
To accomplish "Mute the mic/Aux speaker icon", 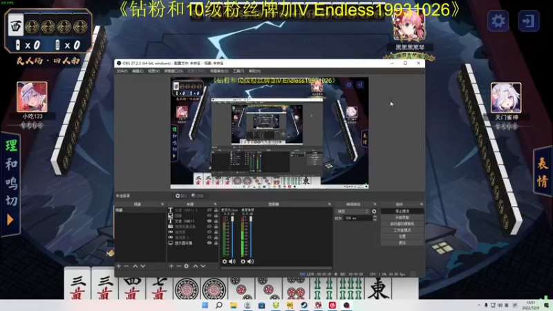I will [x=232, y=261].
